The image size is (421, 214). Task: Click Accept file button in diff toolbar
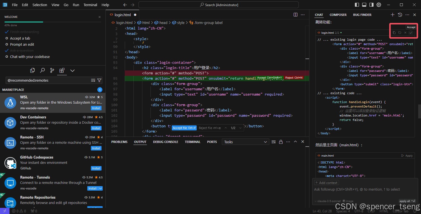point(184,128)
